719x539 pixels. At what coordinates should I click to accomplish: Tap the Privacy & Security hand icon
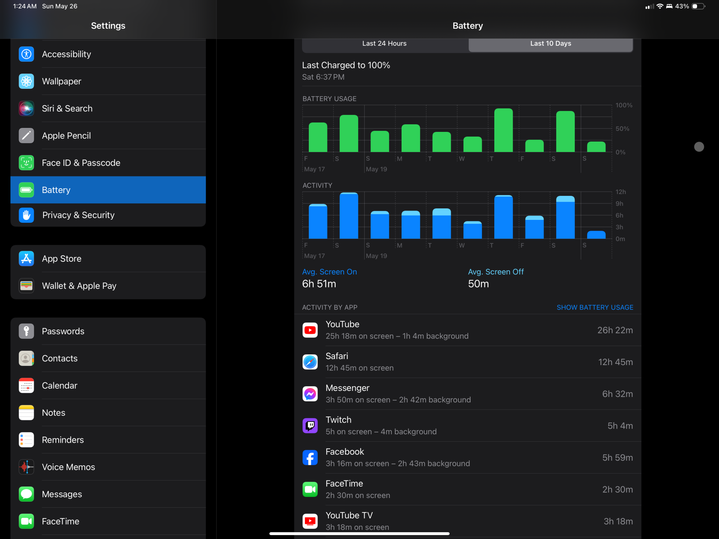coord(26,215)
